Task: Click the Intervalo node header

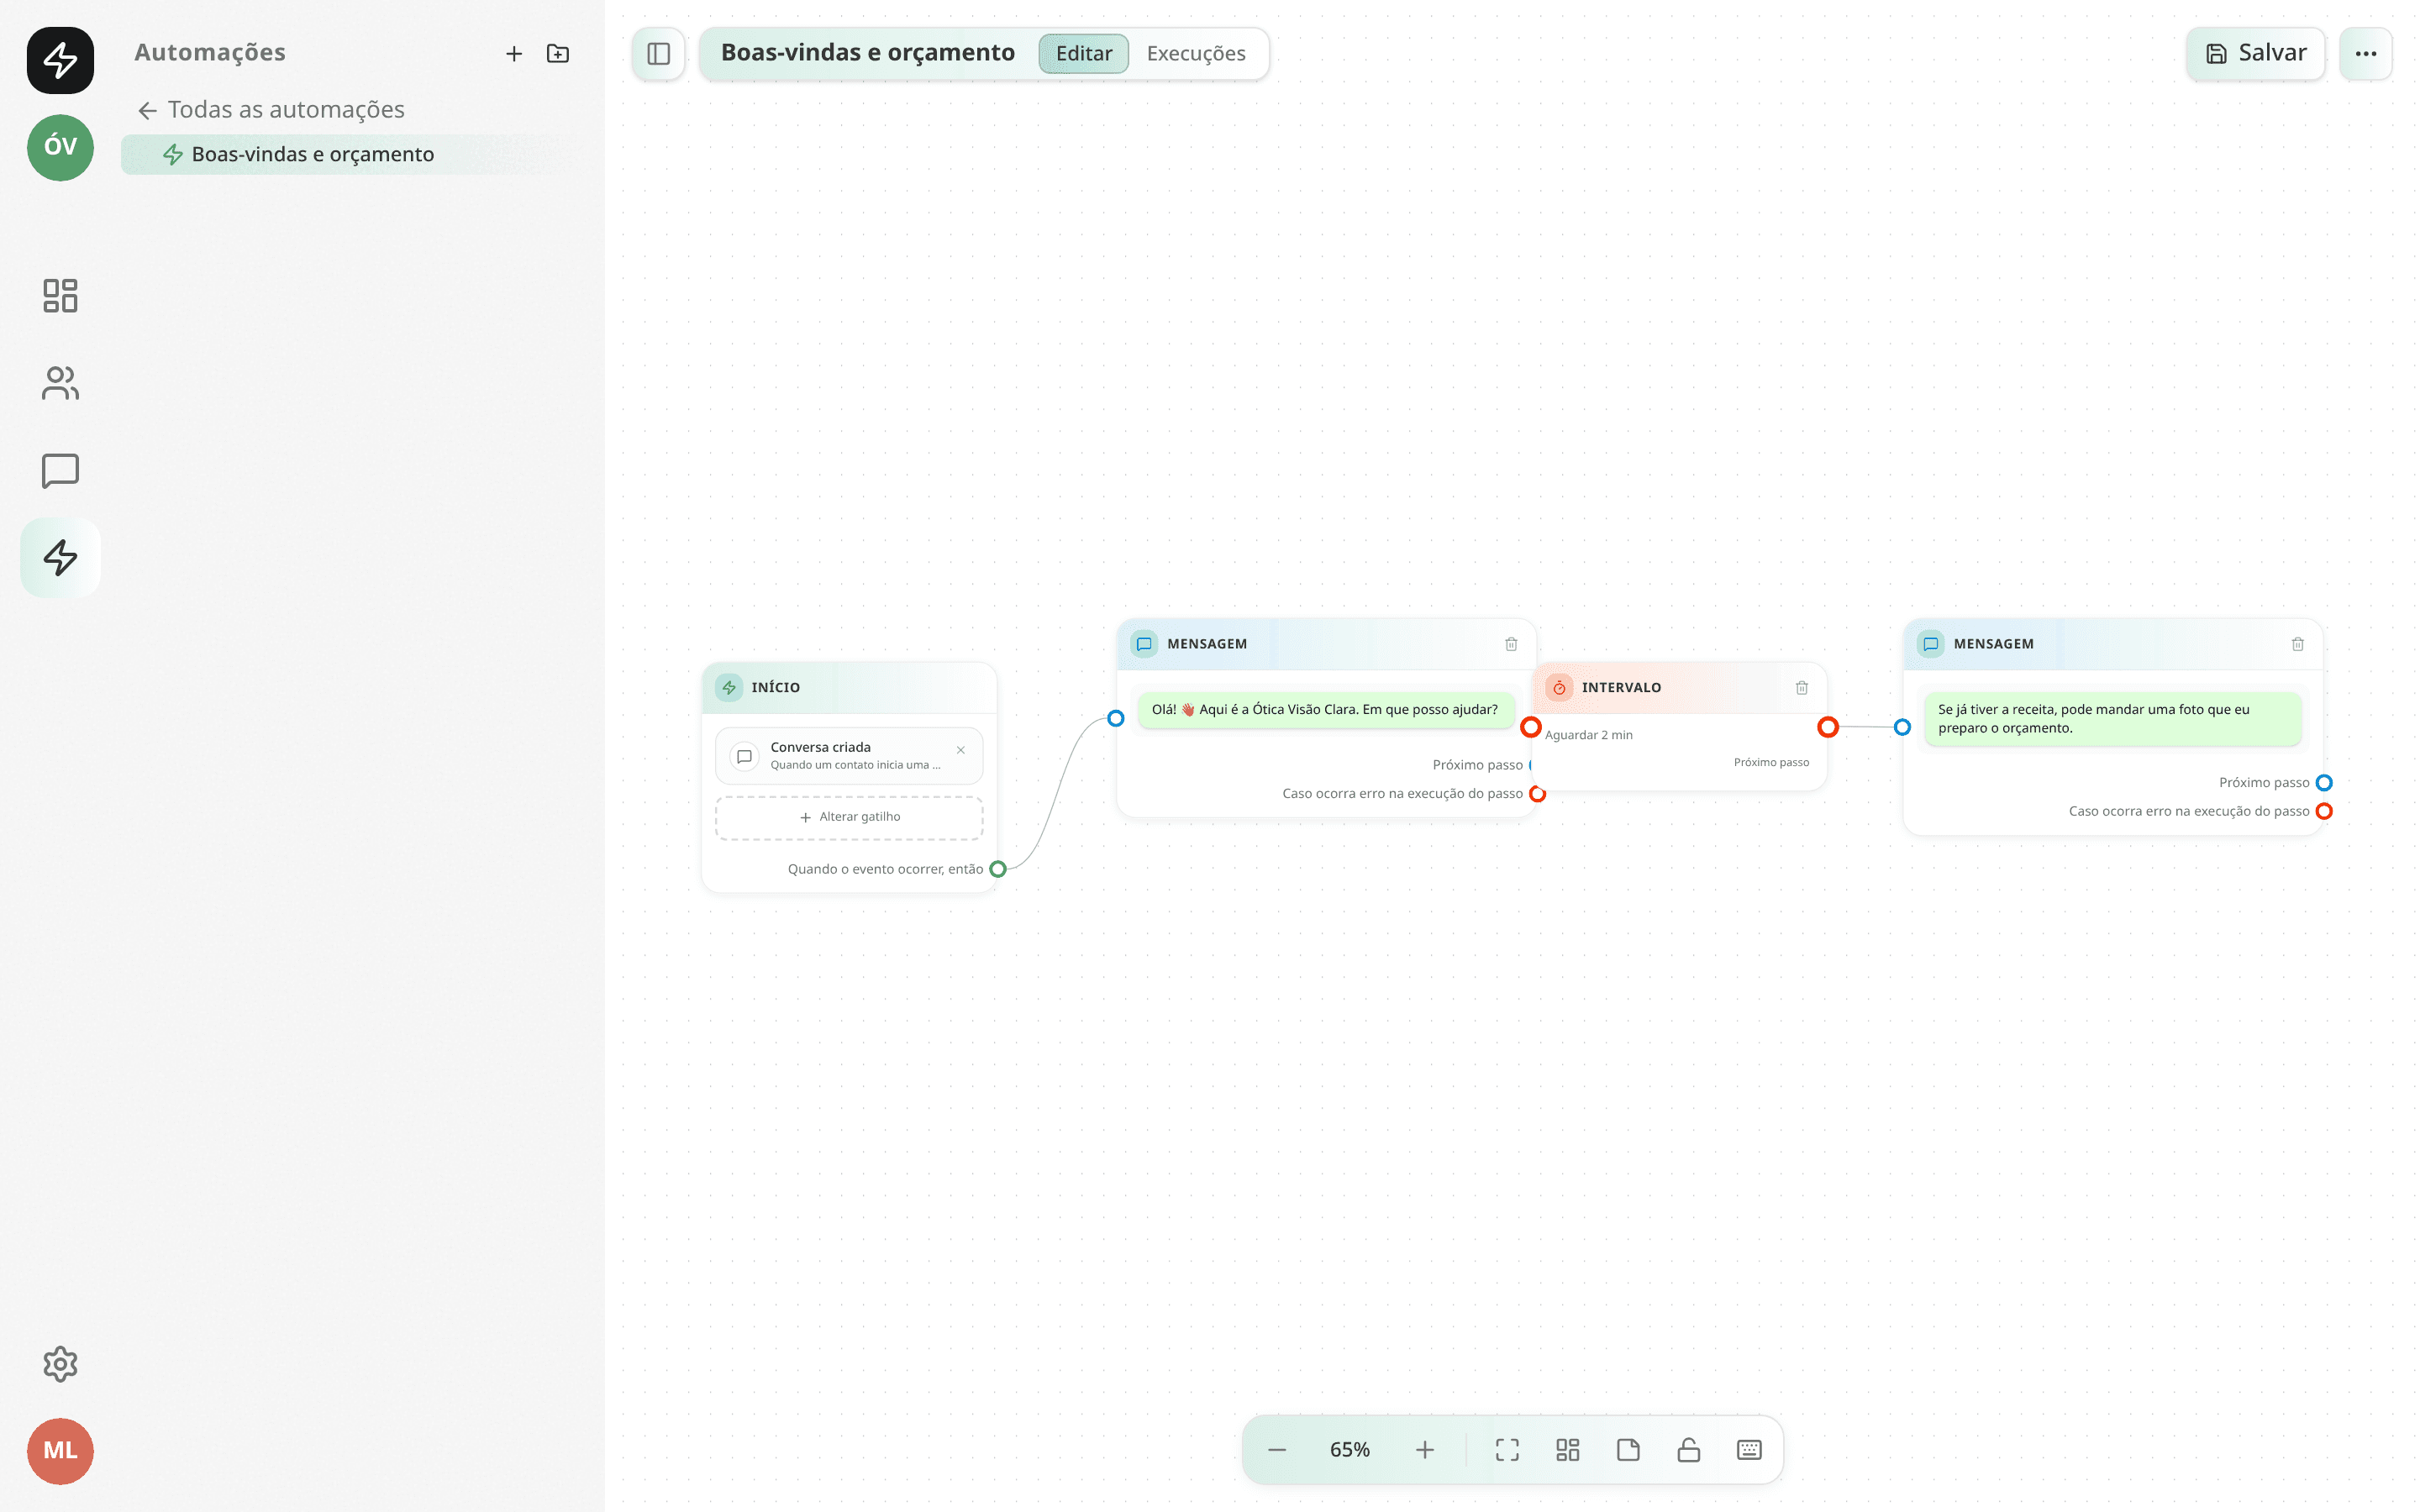Action: (1679, 688)
